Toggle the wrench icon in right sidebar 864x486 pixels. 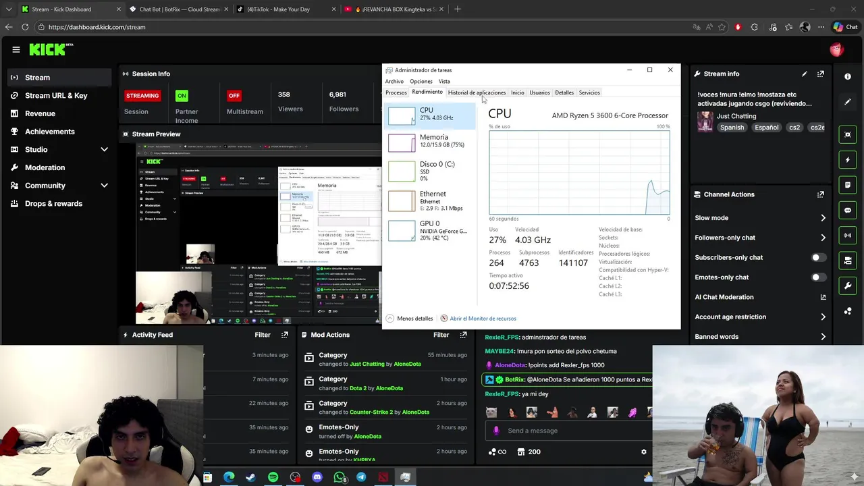[x=848, y=286]
